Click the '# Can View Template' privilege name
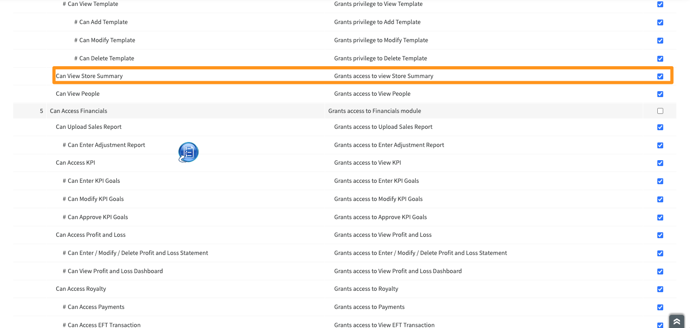The height and width of the screenshot is (328, 690). pos(90,4)
